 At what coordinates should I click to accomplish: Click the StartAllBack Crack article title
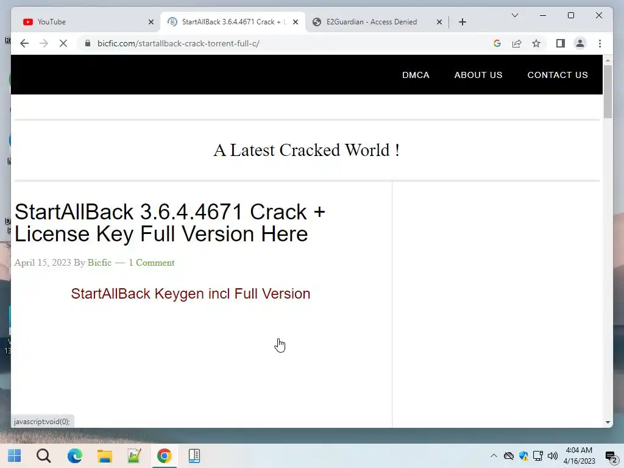click(170, 222)
